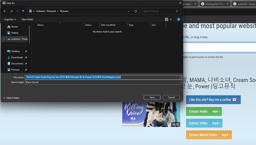Refresh the Pictures folder view
The height and width of the screenshot is (145, 256).
coord(136,11)
